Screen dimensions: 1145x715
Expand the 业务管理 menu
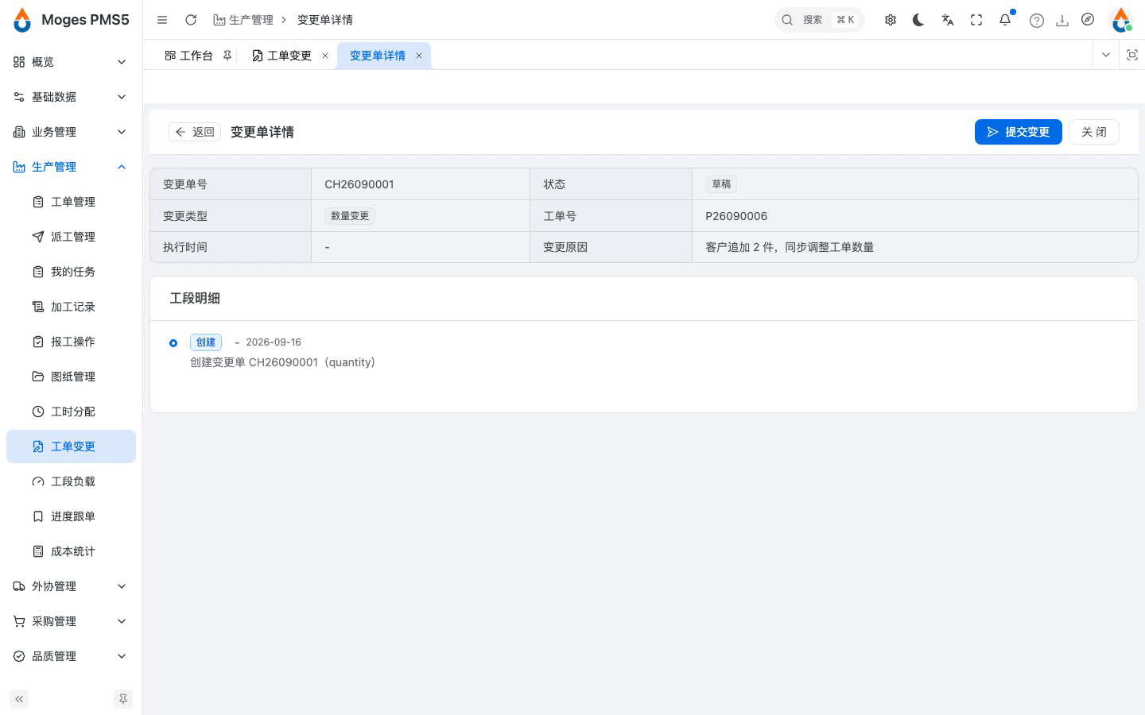pos(71,132)
